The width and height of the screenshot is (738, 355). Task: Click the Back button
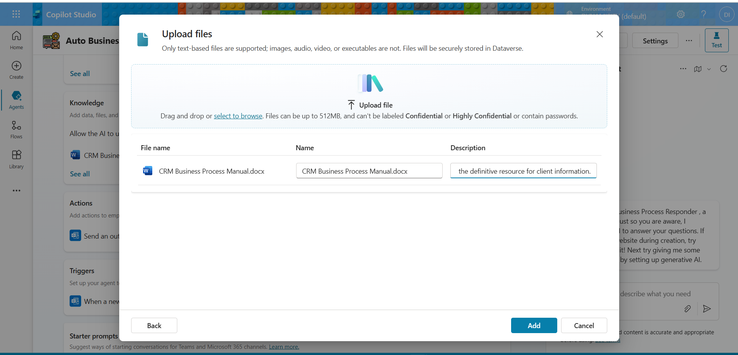coord(154,325)
